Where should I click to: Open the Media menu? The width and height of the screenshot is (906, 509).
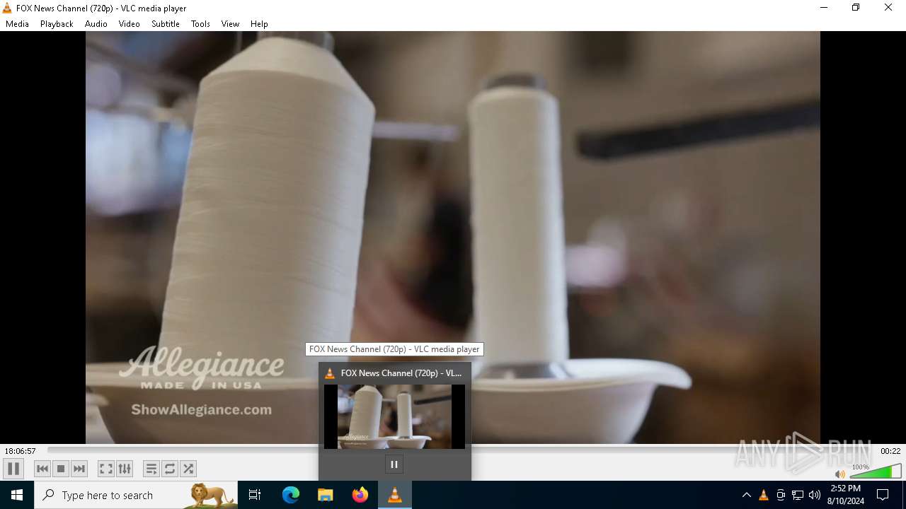17,24
